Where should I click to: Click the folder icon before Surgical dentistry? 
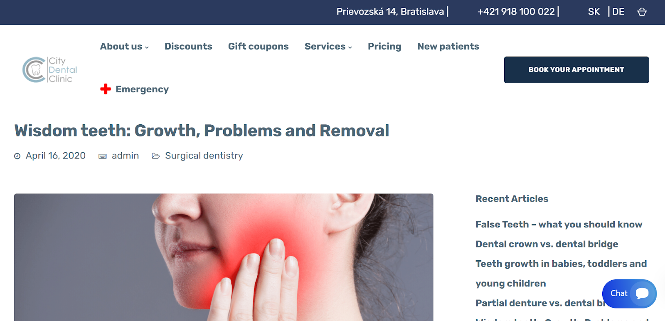coord(156,156)
